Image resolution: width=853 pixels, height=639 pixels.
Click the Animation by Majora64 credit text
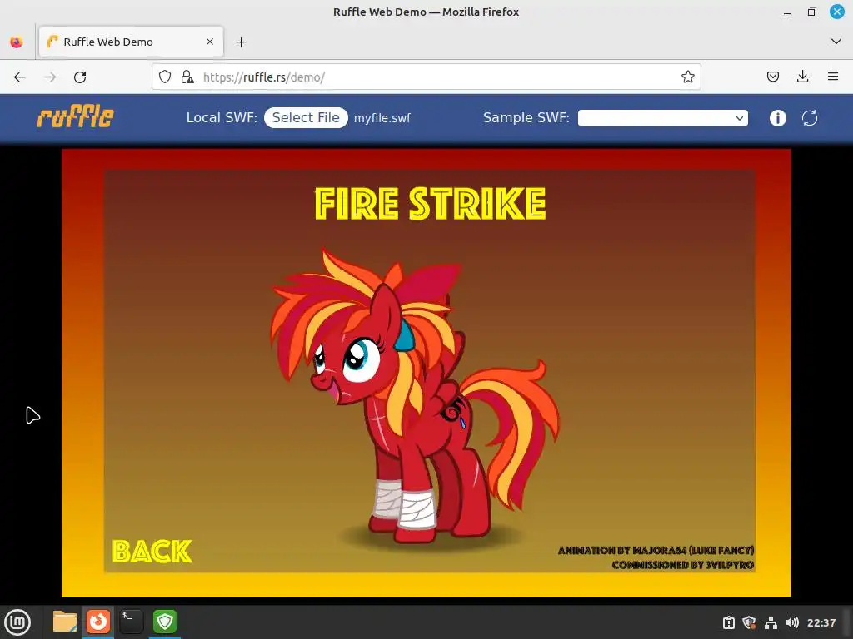click(x=656, y=551)
